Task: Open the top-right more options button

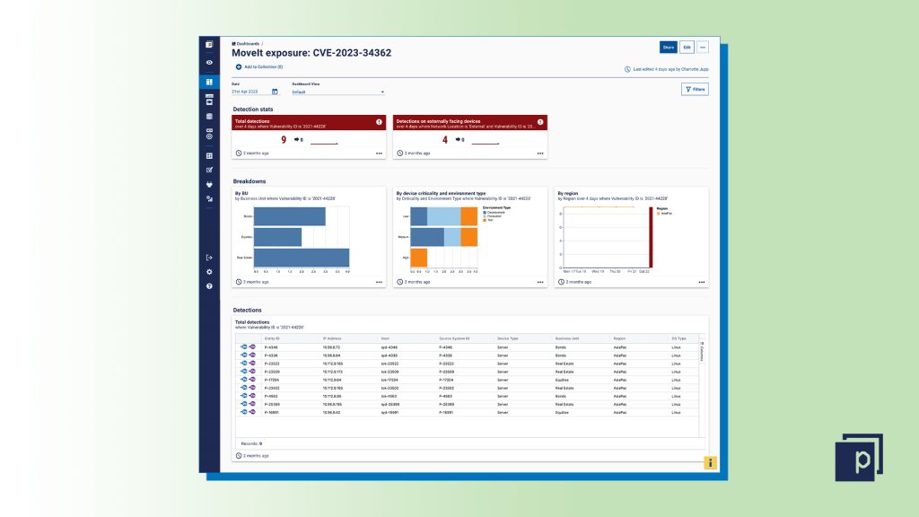Action: tap(703, 48)
